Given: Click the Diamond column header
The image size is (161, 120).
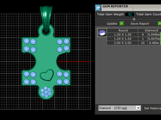Looking at the screenshot, I should point(150,30).
